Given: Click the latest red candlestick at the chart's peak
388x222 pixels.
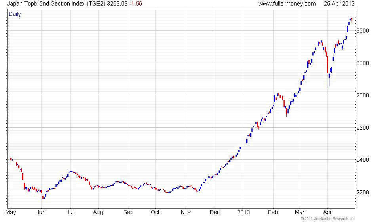Looking at the screenshot, I should pyautogui.click(x=352, y=20).
